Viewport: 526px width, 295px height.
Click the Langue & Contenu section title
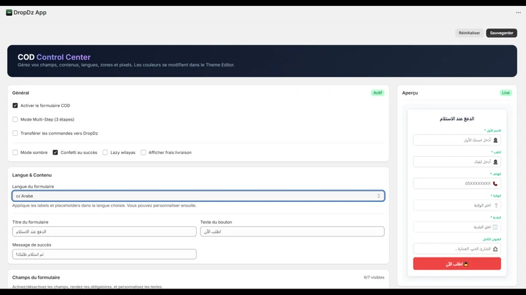pos(32,175)
